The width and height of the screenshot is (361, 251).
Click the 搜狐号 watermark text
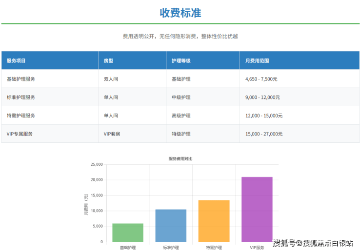tap(283, 243)
